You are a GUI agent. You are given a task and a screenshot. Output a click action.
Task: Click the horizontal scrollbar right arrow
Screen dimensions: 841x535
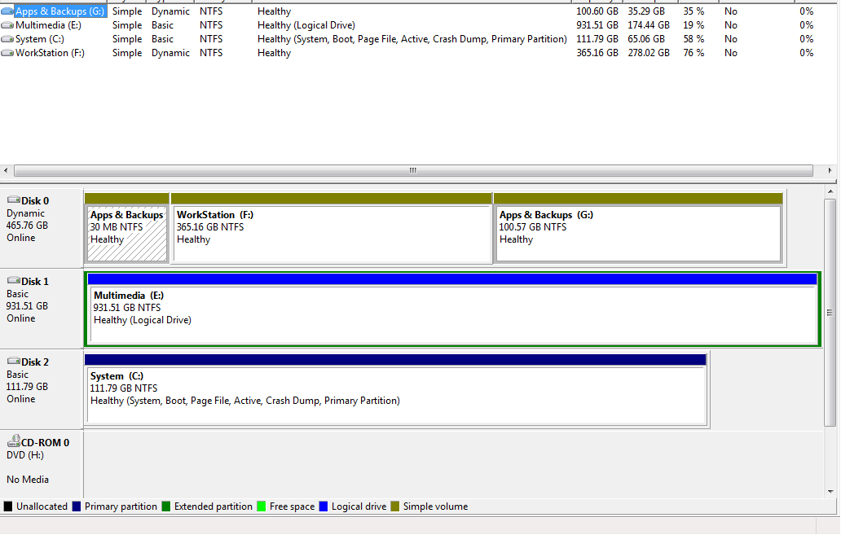point(830,171)
